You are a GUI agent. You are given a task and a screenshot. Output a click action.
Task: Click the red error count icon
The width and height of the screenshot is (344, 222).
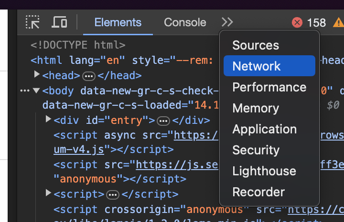(x=297, y=22)
